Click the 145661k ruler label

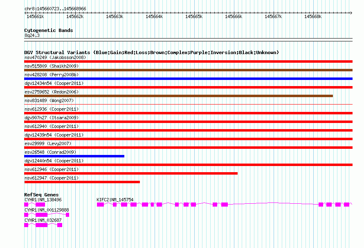pyautogui.click(x=35, y=16)
